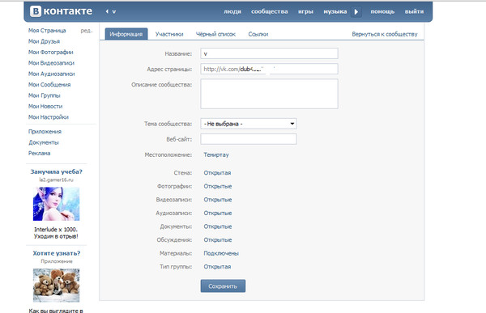Click the 'Название' input field

click(269, 53)
